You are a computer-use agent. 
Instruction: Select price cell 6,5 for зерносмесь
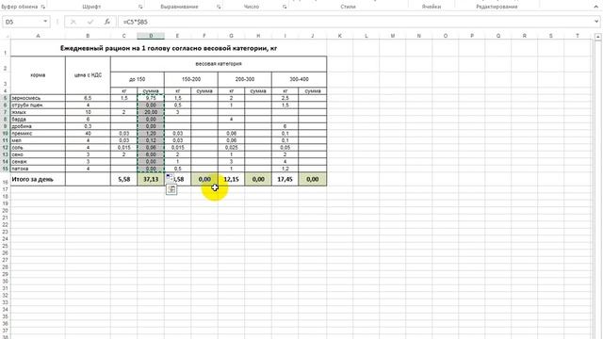(x=88, y=98)
